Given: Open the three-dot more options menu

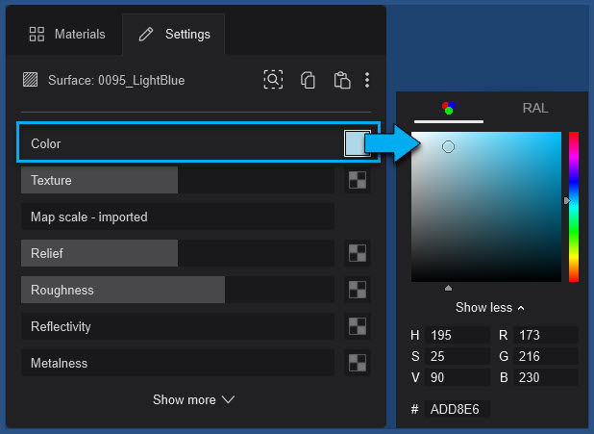Looking at the screenshot, I should pyautogui.click(x=367, y=81).
